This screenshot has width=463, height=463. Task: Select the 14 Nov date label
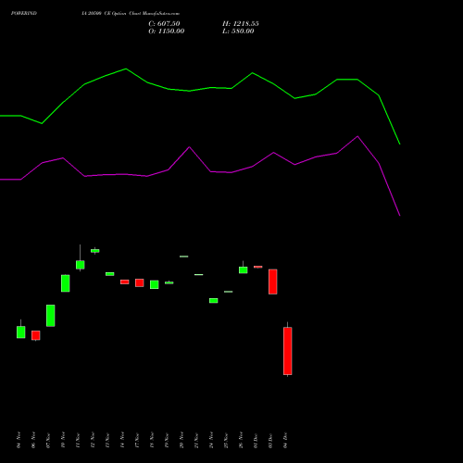click(122, 440)
